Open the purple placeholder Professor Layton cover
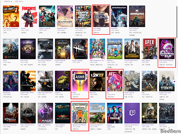 click(x=132, y=113)
